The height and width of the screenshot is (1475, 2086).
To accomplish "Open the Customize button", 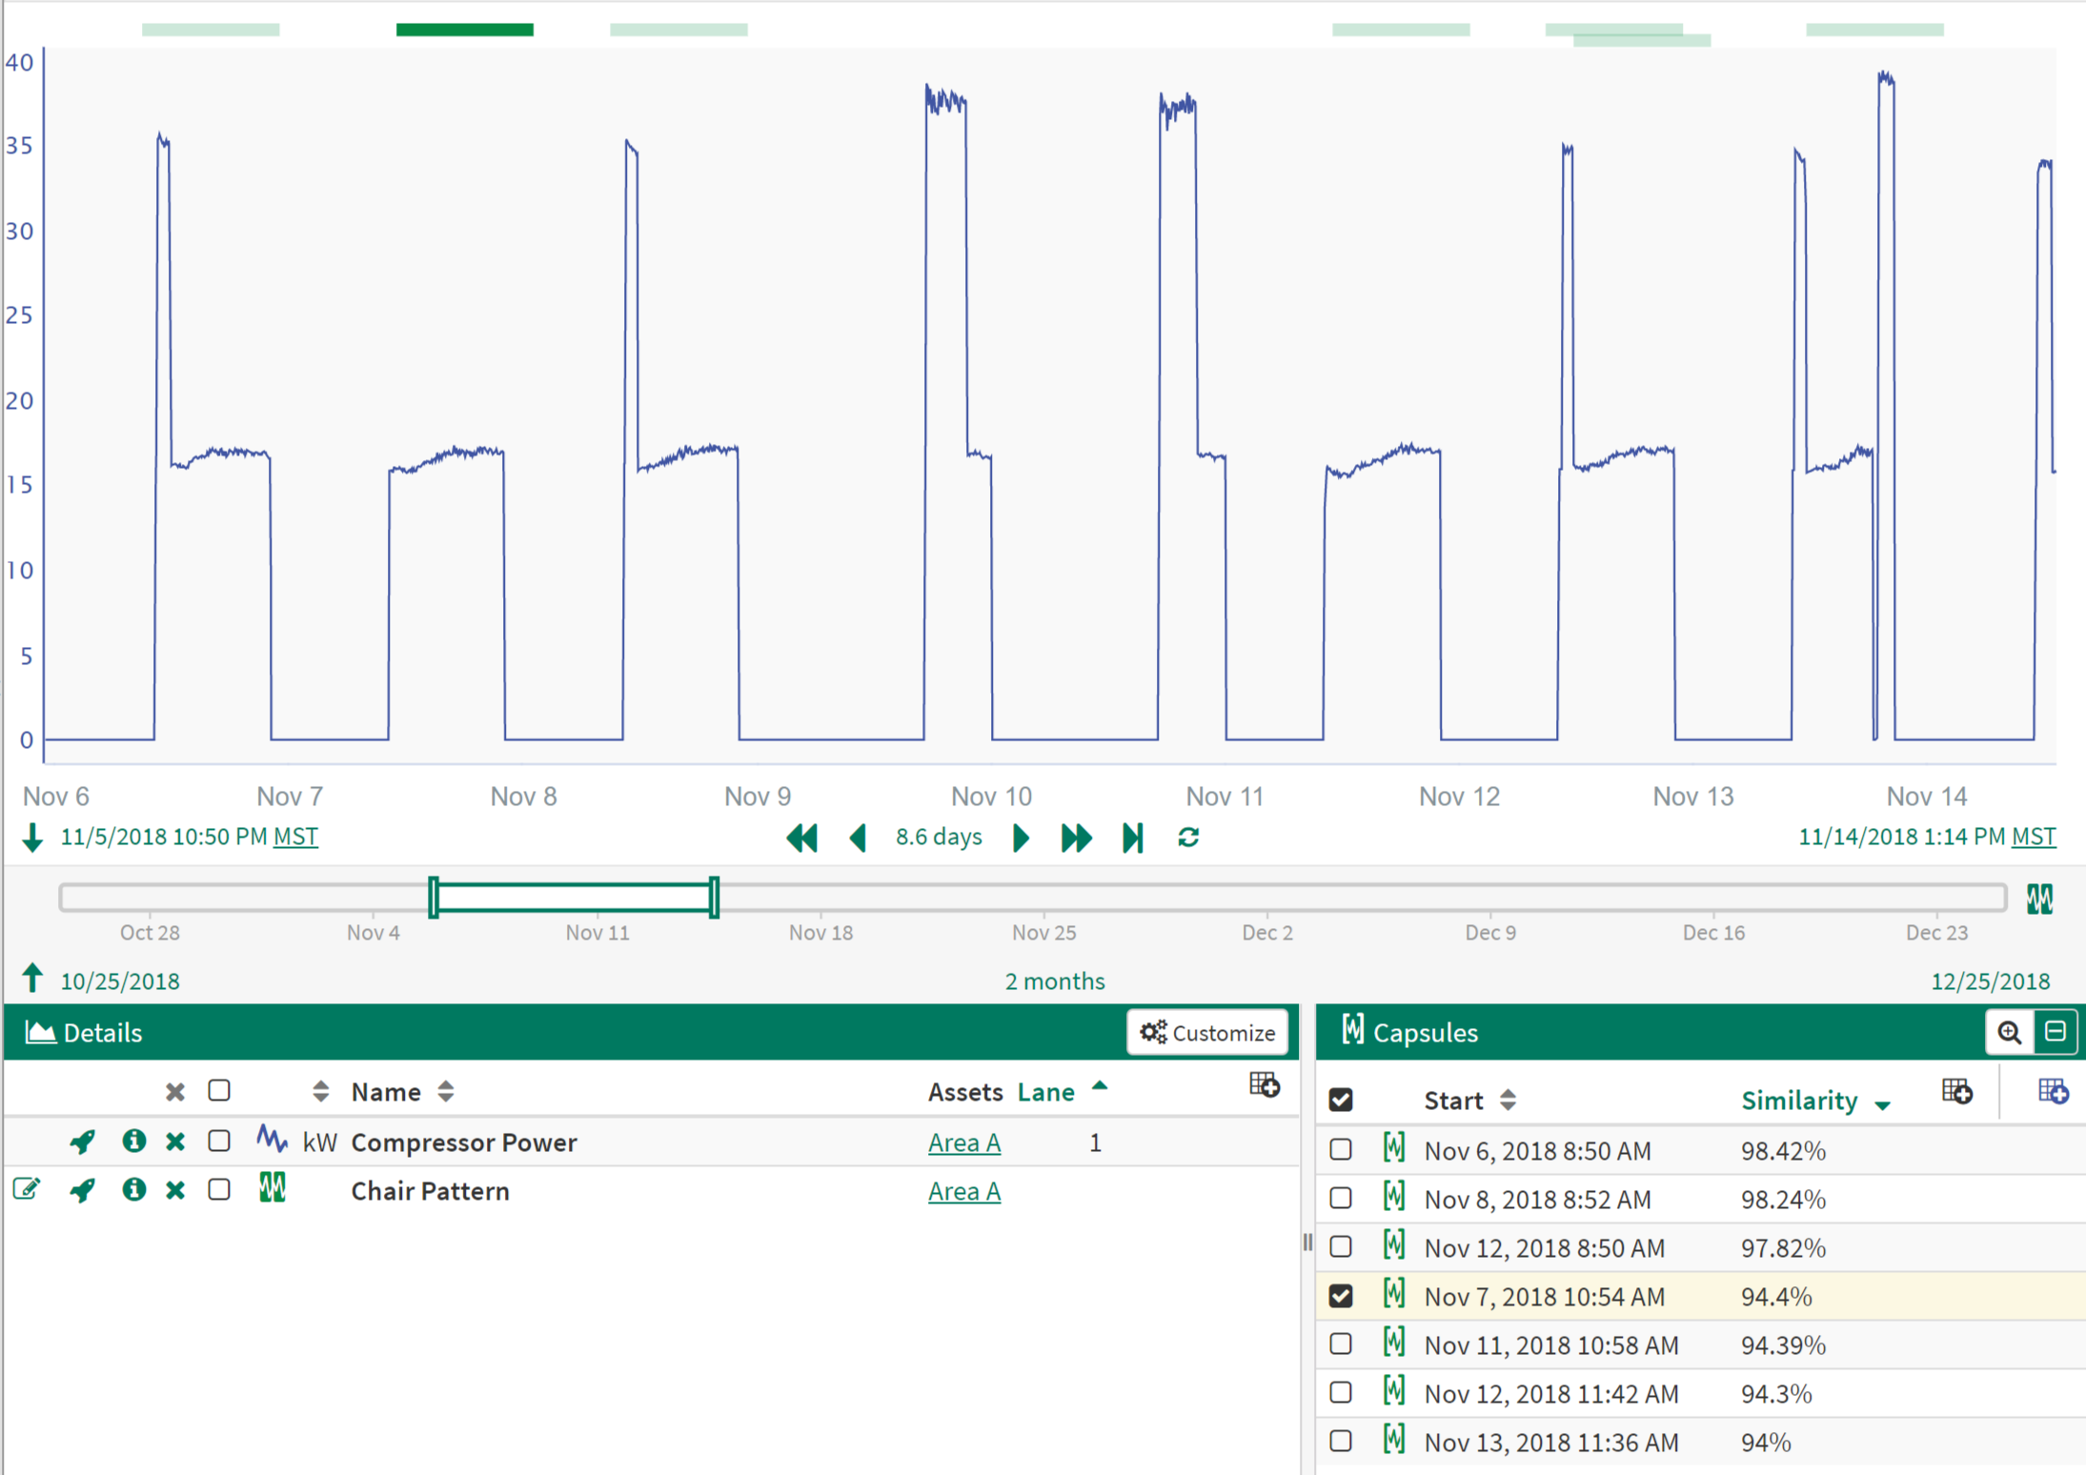I will 1207,1032.
